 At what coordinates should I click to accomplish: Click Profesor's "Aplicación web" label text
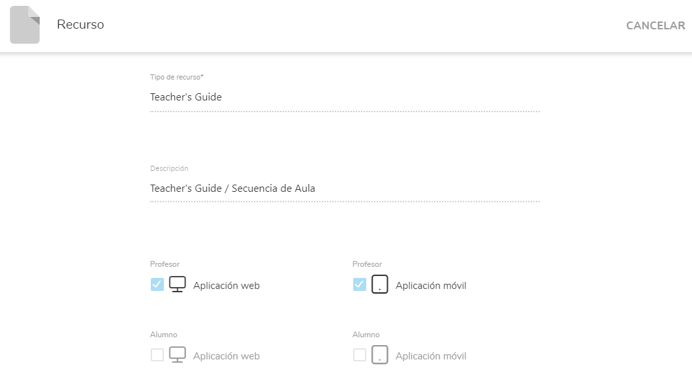pos(227,286)
